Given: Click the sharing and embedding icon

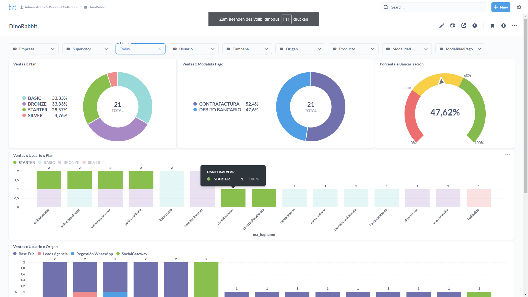Looking at the screenshot, I should 464,26.
